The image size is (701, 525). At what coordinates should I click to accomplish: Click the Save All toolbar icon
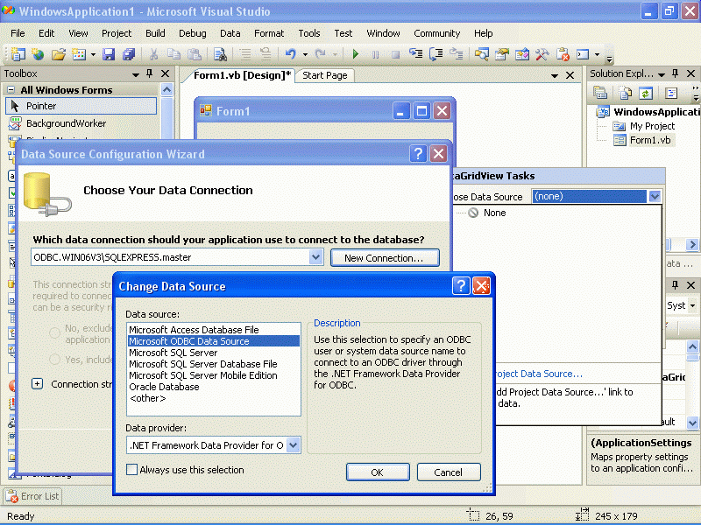tap(129, 54)
